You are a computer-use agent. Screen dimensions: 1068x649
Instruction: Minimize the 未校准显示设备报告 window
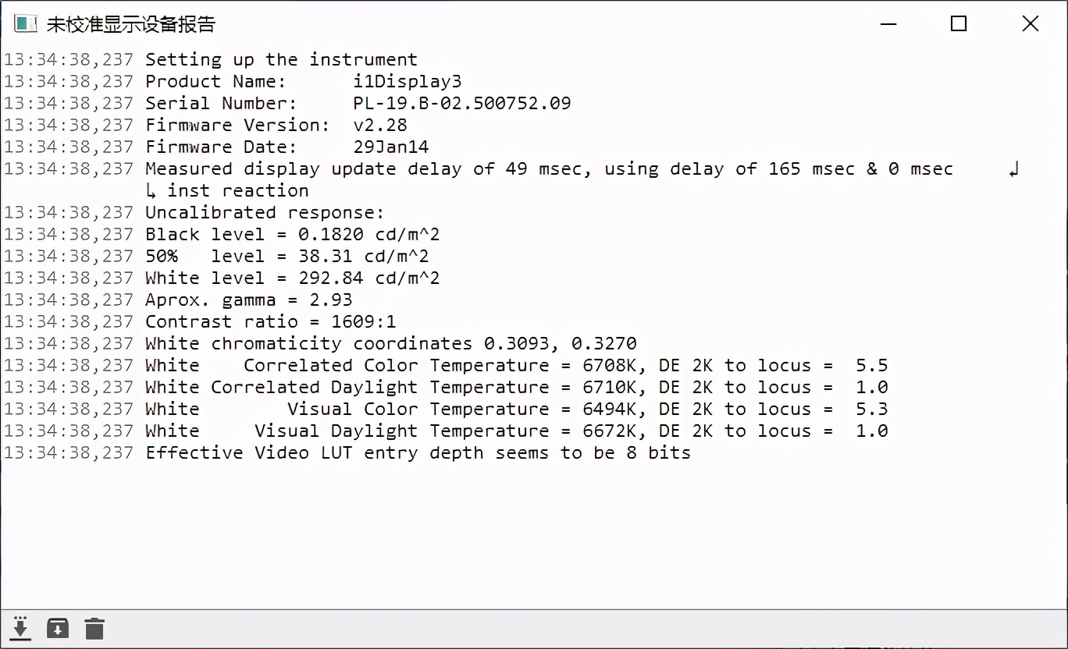click(x=888, y=24)
